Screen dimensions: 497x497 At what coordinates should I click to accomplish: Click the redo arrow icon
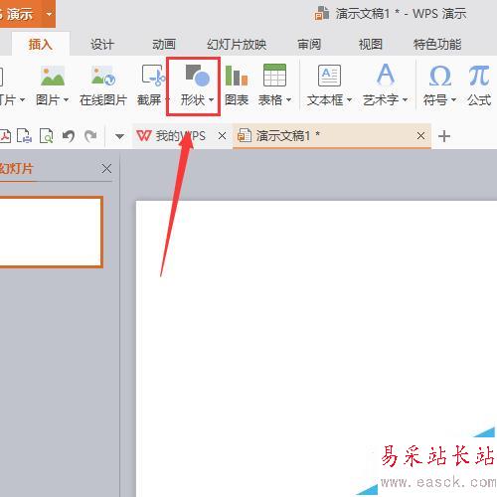tap(90, 136)
